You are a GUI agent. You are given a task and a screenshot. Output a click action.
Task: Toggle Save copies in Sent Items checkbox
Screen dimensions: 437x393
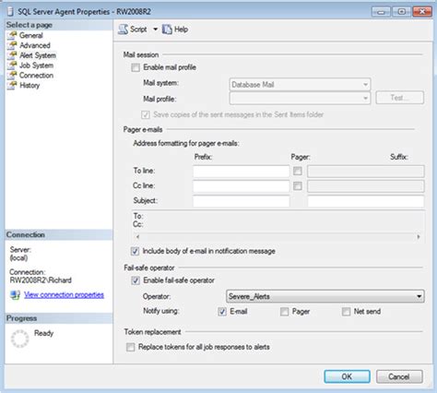point(146,114)
